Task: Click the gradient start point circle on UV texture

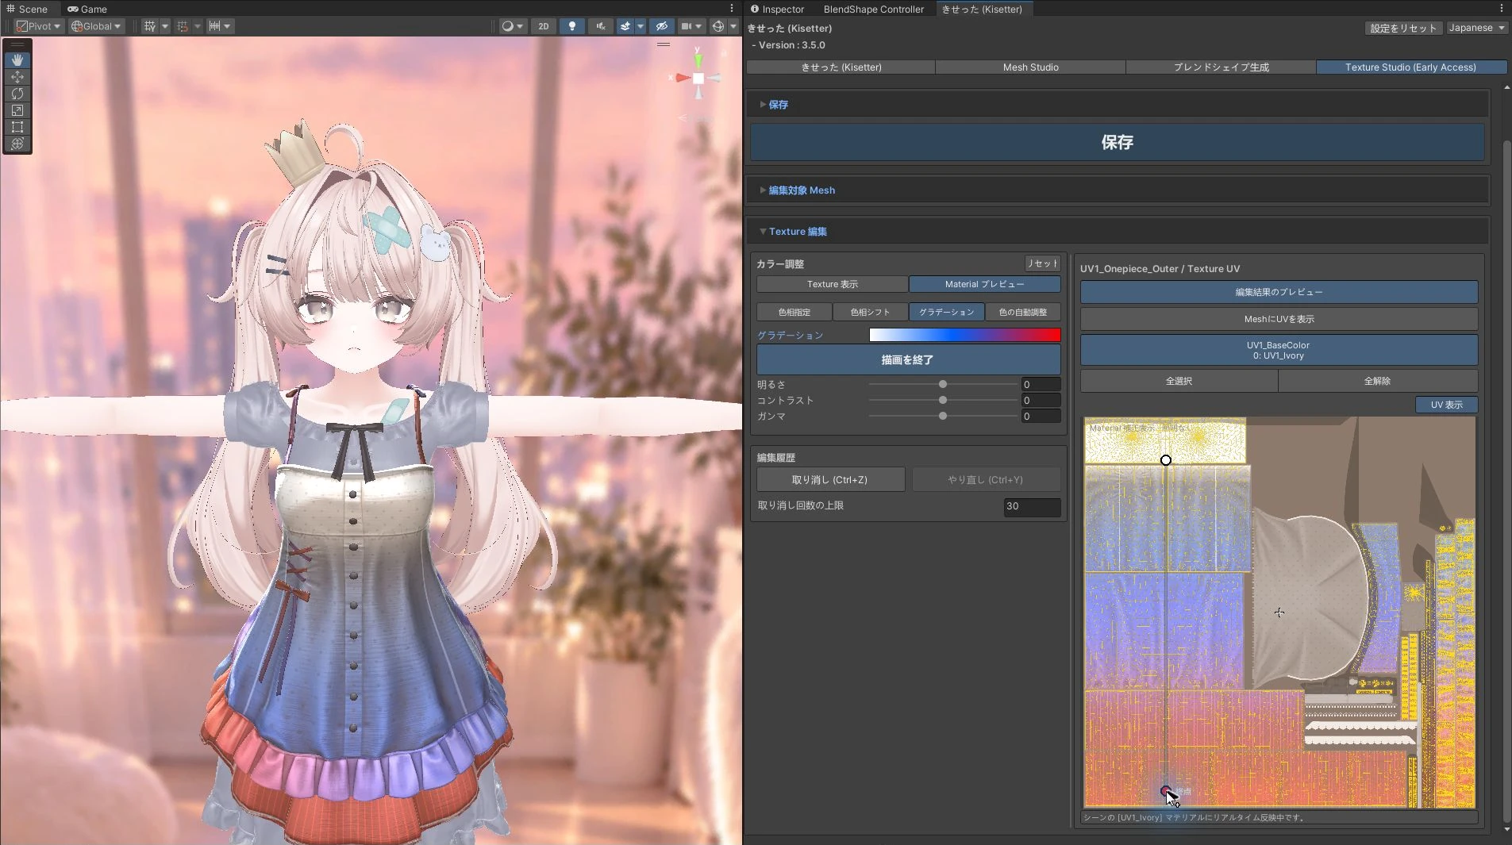Action: pos(1165,460)
